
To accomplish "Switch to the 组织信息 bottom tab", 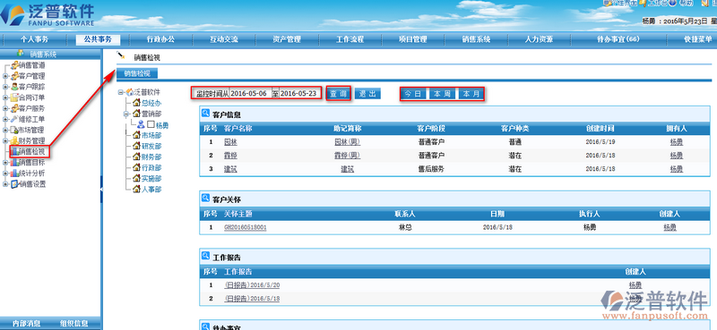I will click(74, 323).
